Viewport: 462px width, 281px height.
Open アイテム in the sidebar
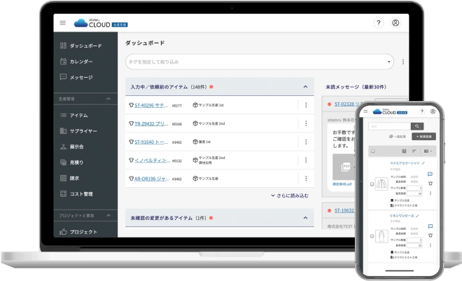click(x=74, y=116)
